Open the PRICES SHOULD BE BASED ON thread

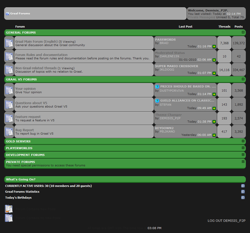click(188, 86)
